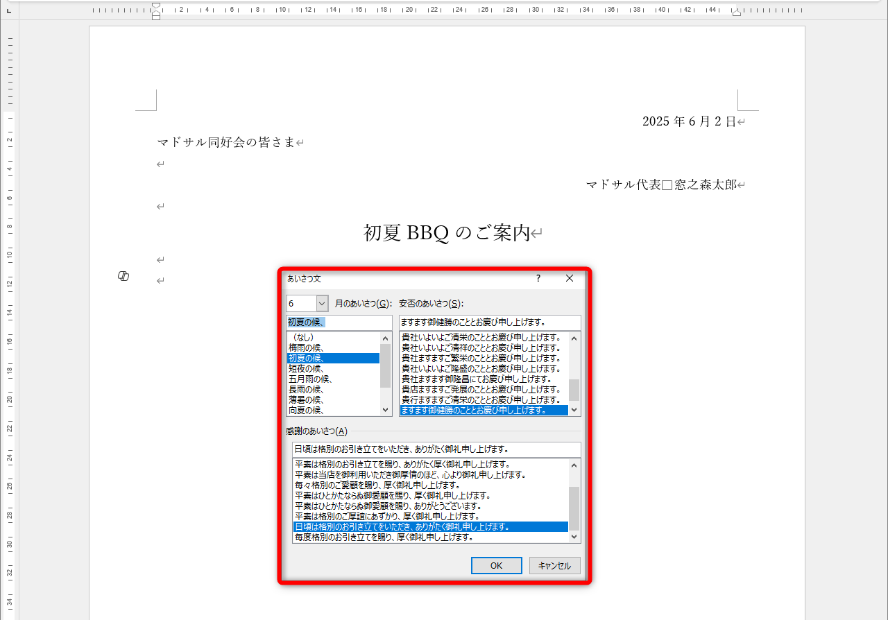Click the OK button
This screenshot has height=620, width=888.
[x=496, y=565]
